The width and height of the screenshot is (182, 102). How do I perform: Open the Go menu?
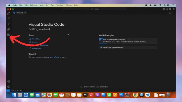(x=47, y=5)
